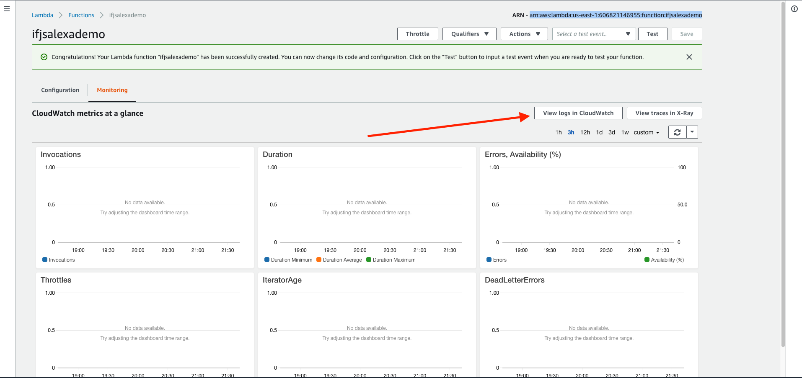Click View logs in CloudWatch button
Image resolution: width=802 pixels, height=378 pixels.
[x=578, y=113]
